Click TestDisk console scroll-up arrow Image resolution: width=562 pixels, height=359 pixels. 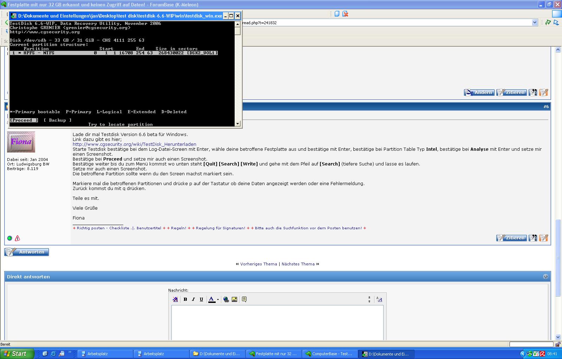(x=238, y=24)
